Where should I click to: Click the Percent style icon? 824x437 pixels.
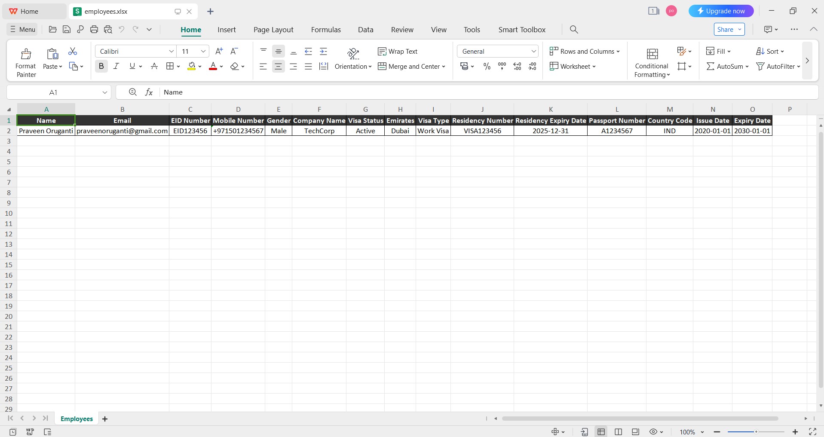tap(487, 66)
